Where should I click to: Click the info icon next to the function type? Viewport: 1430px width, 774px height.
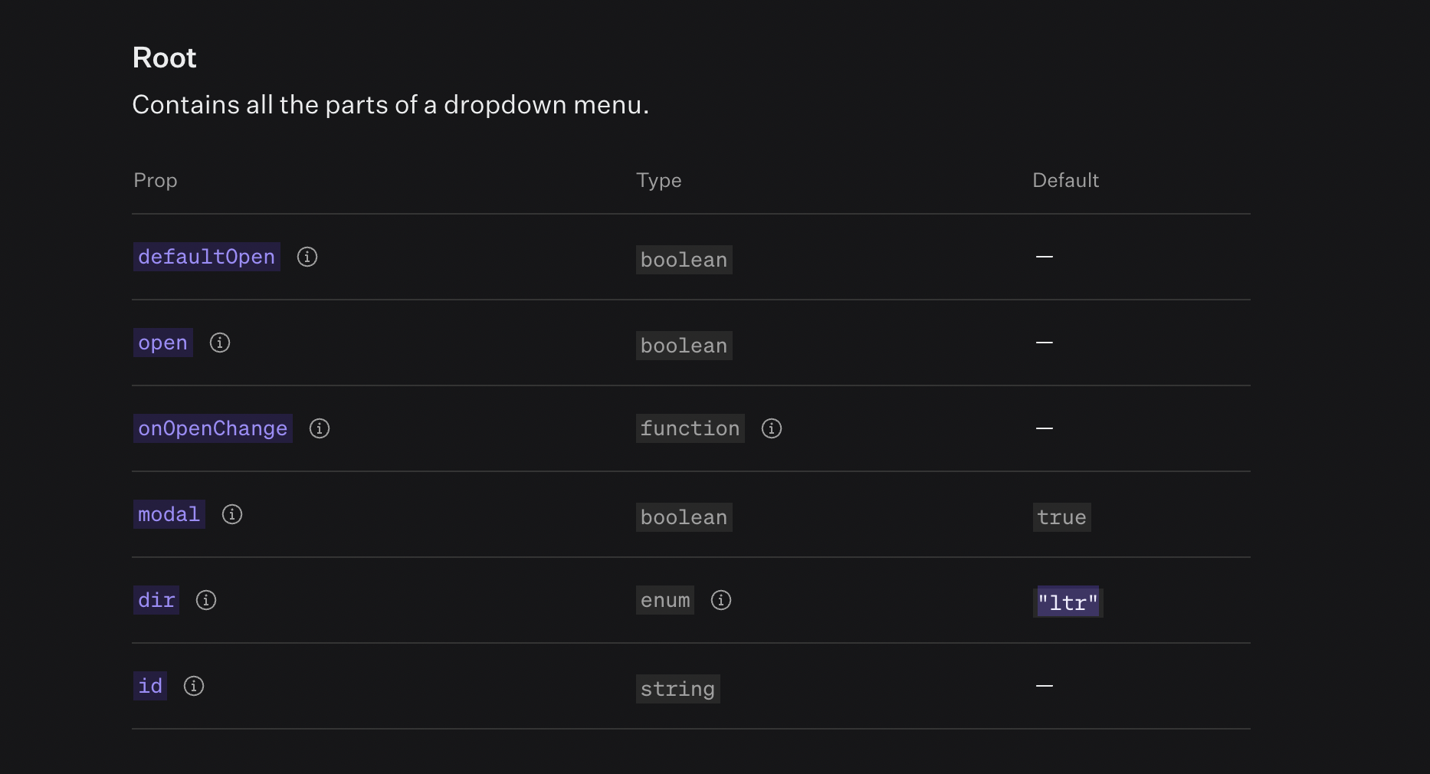click(771, 428)
